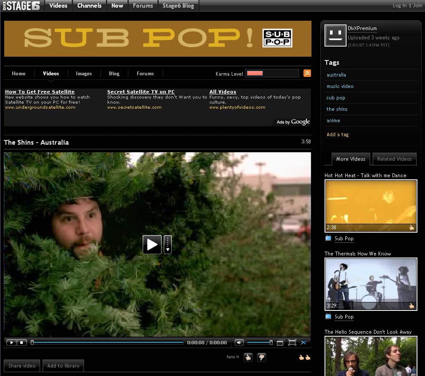425x376 pixels.
Task: Stop the video with the stop button
Action: point(22,343)
